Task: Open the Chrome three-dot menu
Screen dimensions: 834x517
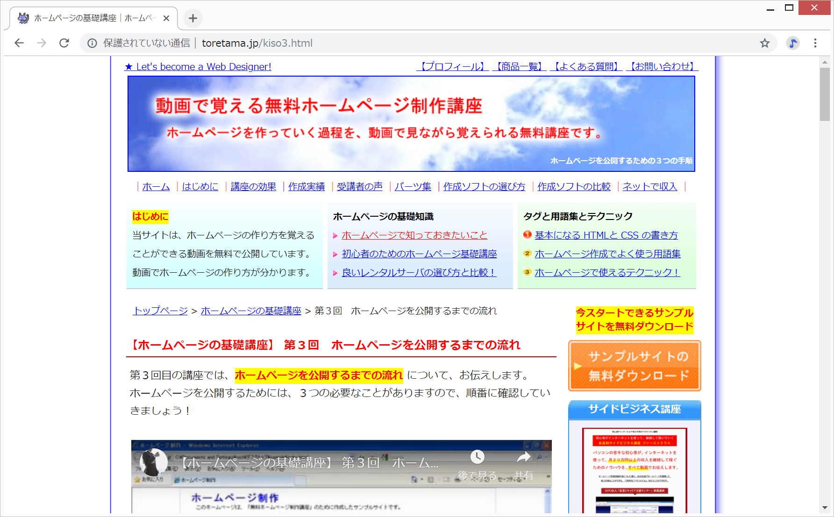Action: [x=815, y=43]
